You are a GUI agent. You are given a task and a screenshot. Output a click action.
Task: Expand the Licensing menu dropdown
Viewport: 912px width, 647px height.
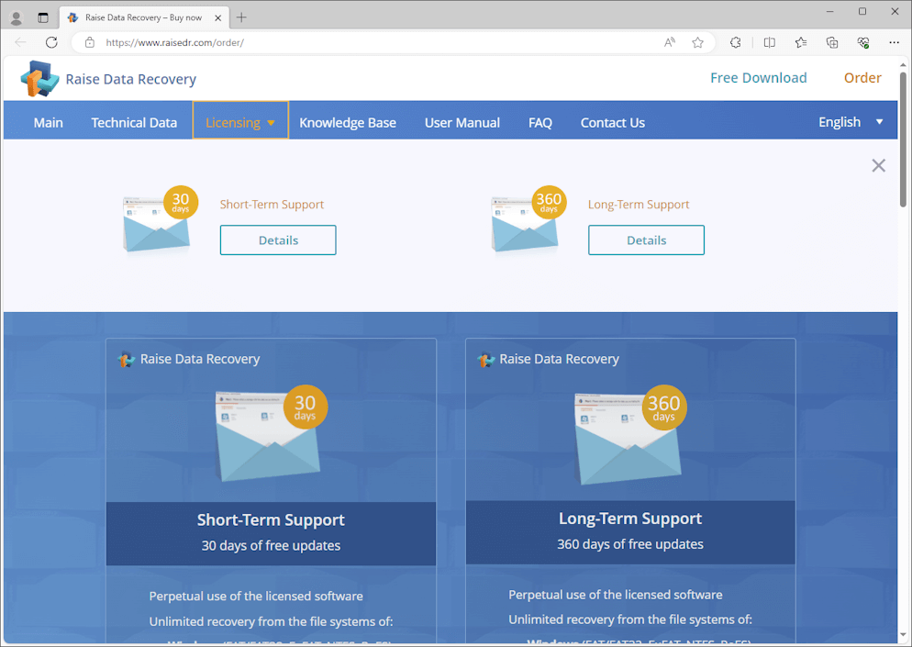[240, 120]
